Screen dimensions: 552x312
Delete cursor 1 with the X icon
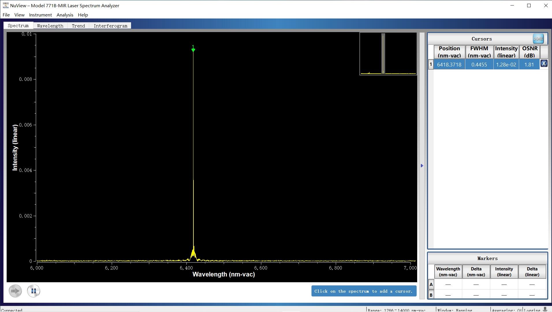544,64
